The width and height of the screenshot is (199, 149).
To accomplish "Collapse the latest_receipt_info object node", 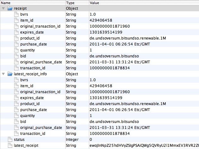I will (3, 74).
